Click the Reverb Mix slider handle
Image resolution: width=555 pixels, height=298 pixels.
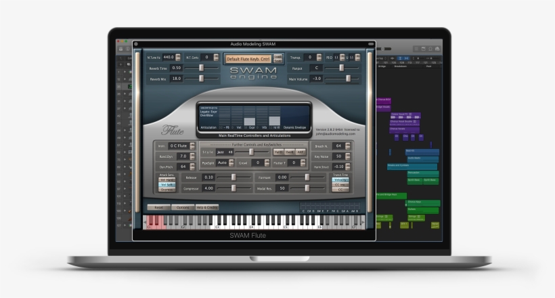point(201,79)
